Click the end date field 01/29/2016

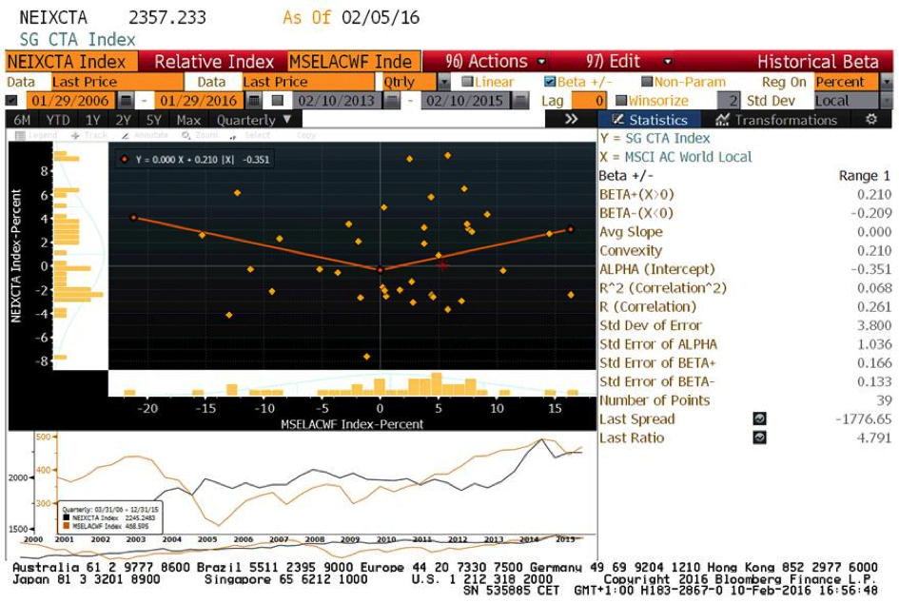tap(199, 101)
